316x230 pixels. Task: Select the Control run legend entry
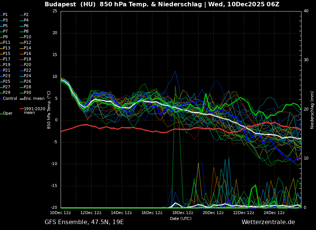(10, 99)
